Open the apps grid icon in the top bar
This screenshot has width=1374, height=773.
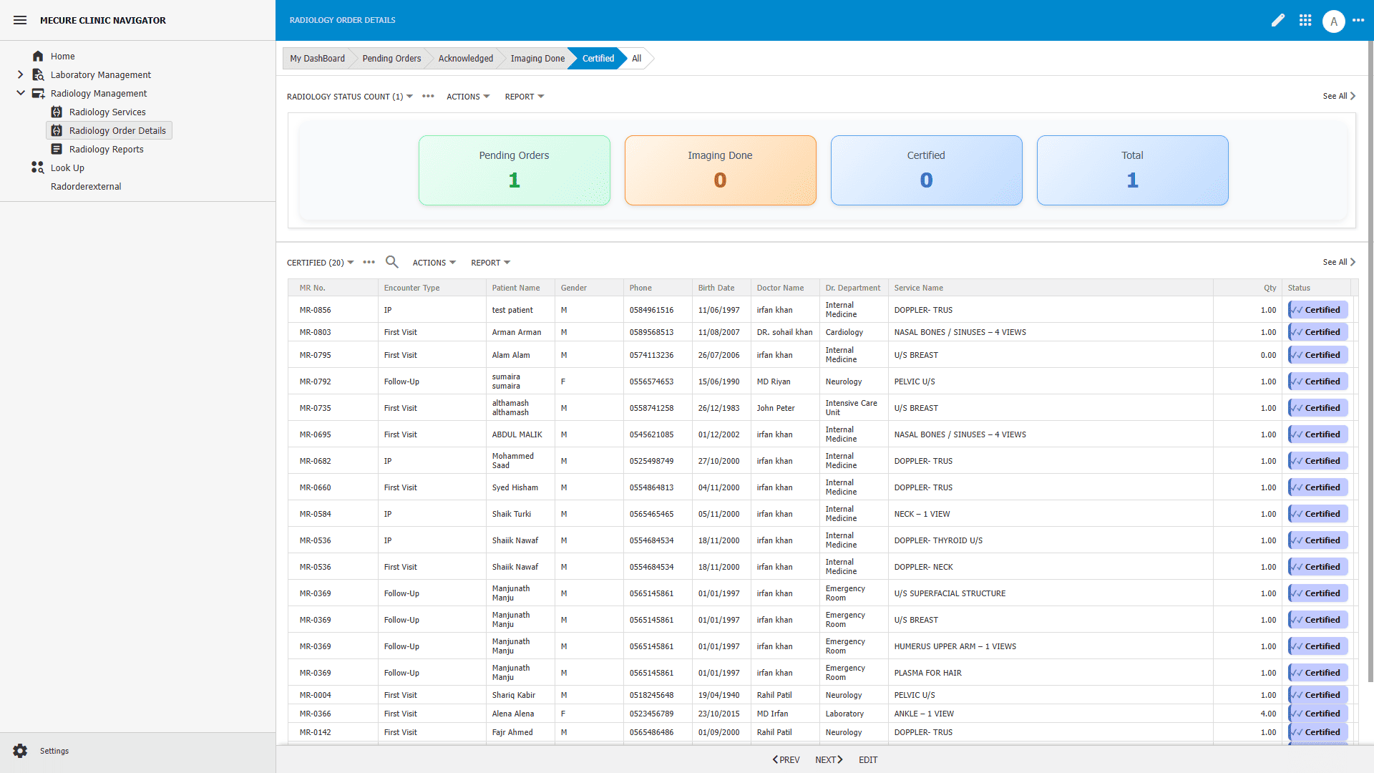1305,20
